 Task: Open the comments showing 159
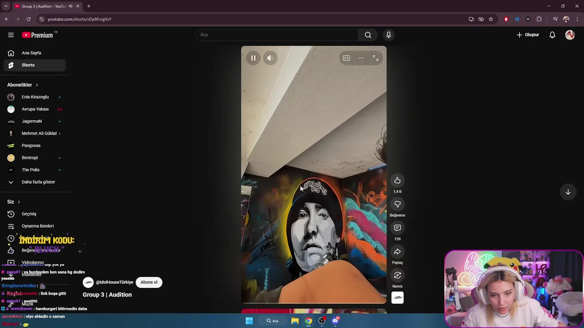pyautogui.click(x=397, y=228)
